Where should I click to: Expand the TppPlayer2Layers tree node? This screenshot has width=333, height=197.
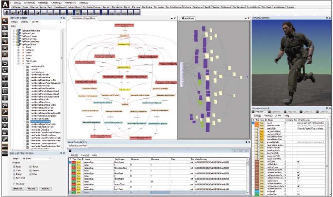14,36
